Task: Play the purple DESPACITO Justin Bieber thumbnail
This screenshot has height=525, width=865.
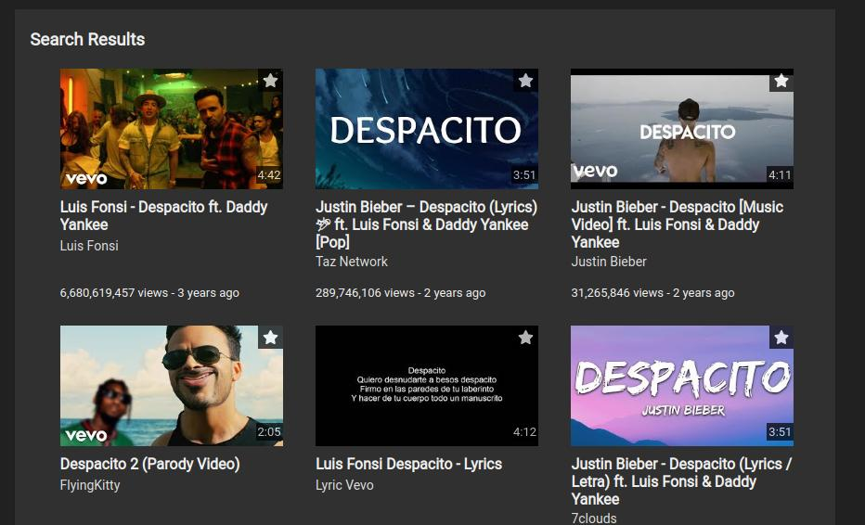Action: 681,386
